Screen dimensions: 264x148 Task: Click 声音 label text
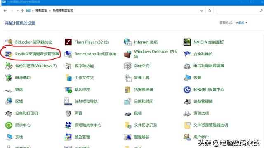[78, 113]
